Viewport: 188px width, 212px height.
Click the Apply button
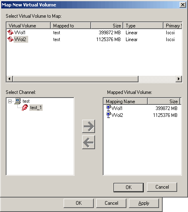click(144, 203)
